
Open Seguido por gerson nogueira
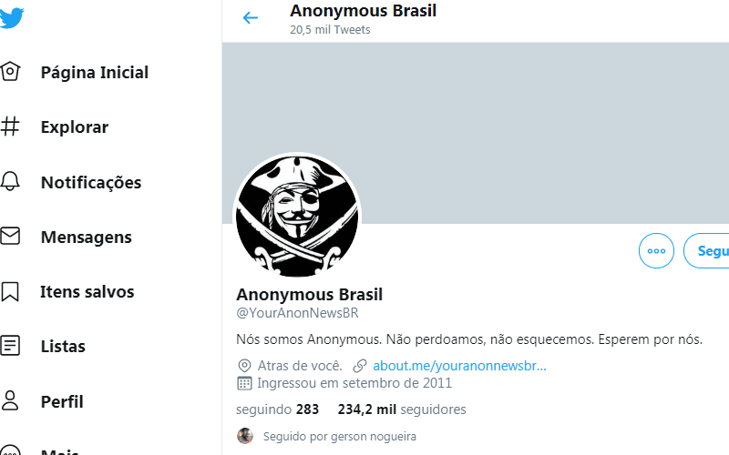pyautogui.click(x=339, y=437)
